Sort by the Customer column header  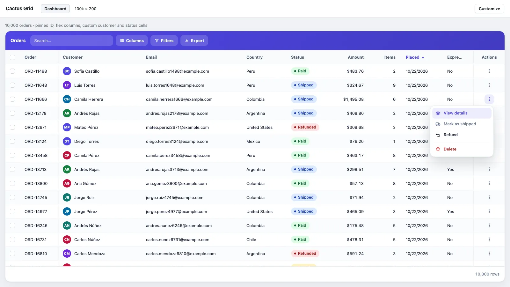(x=73, y=57)
